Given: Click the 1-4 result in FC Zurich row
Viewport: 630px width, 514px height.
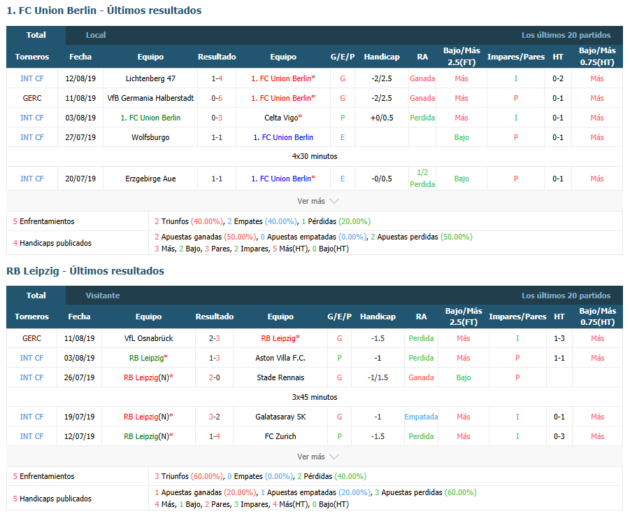Looking at the screenshot, I should pos(215,436).
